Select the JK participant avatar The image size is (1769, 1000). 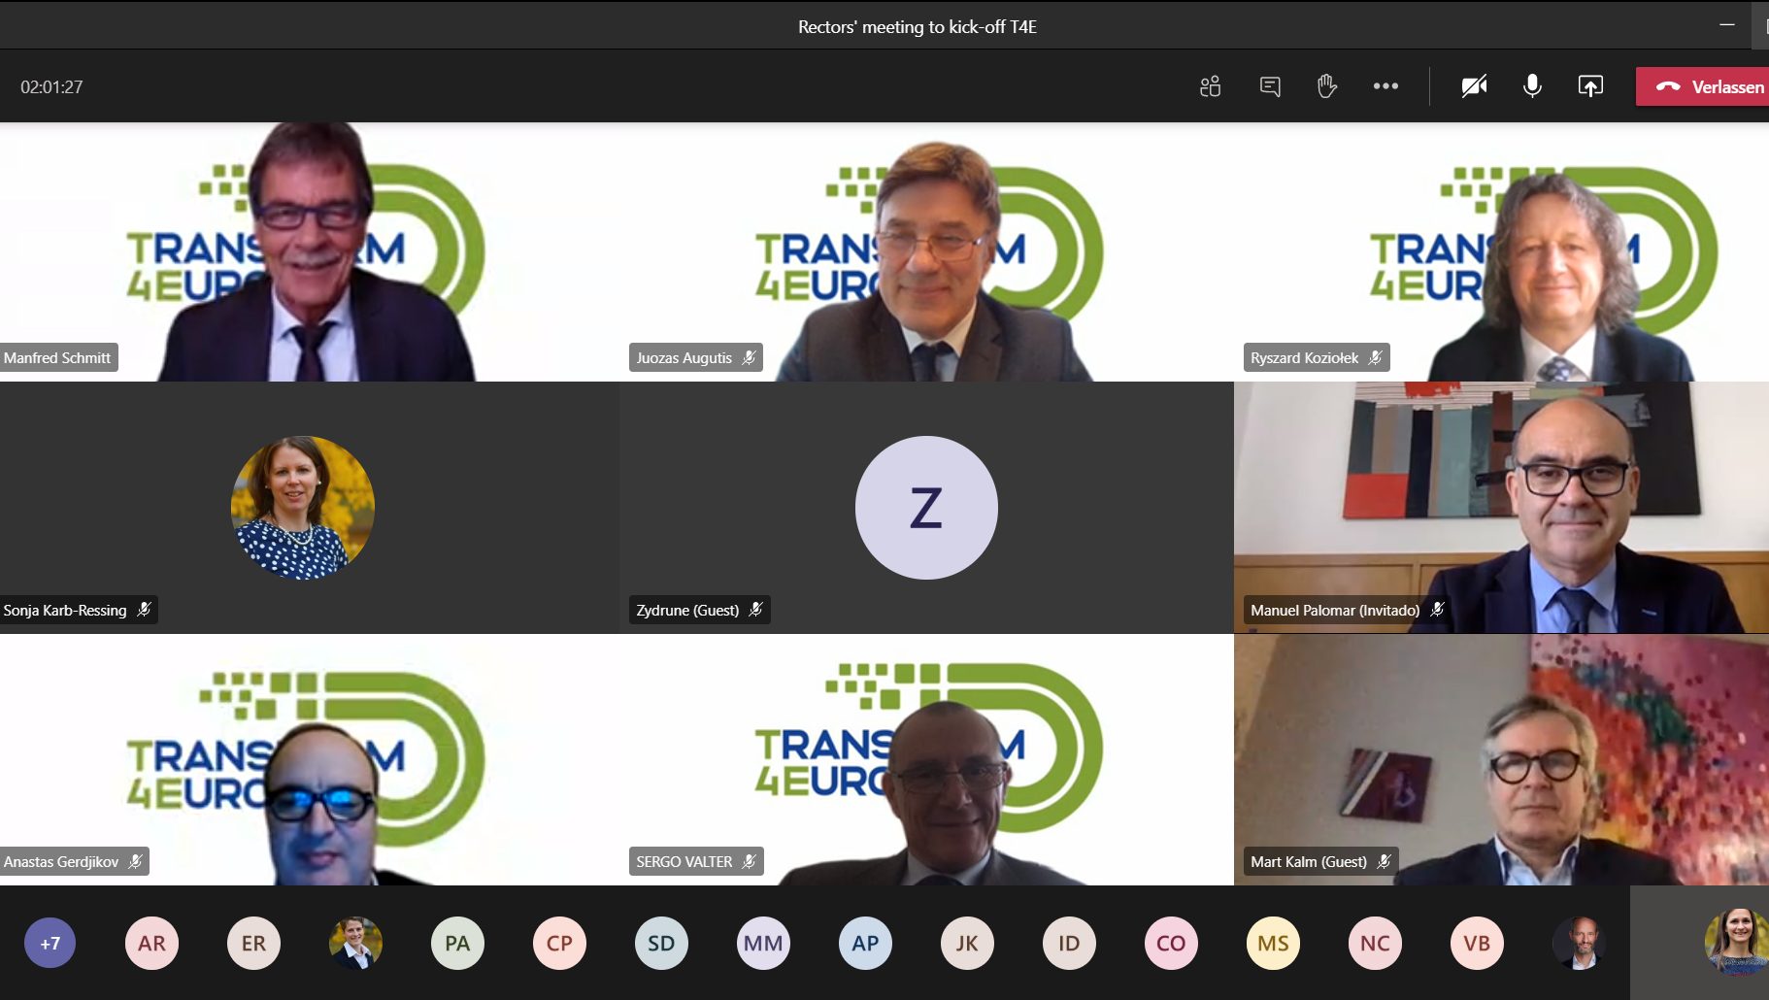[967, 943]
